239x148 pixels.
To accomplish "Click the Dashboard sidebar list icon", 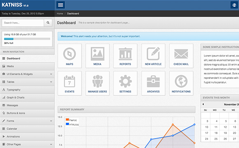I will tap(4, 58).
